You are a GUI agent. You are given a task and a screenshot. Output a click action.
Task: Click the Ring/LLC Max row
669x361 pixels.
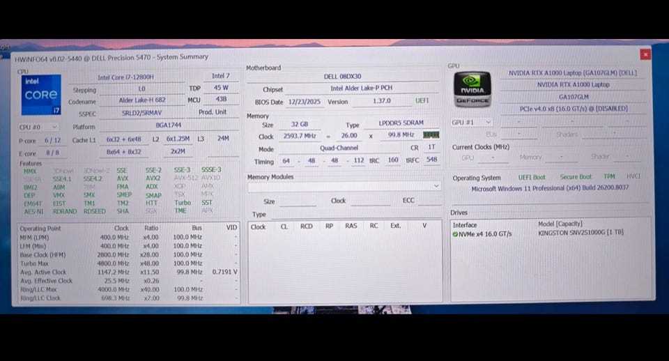(128, 289)
